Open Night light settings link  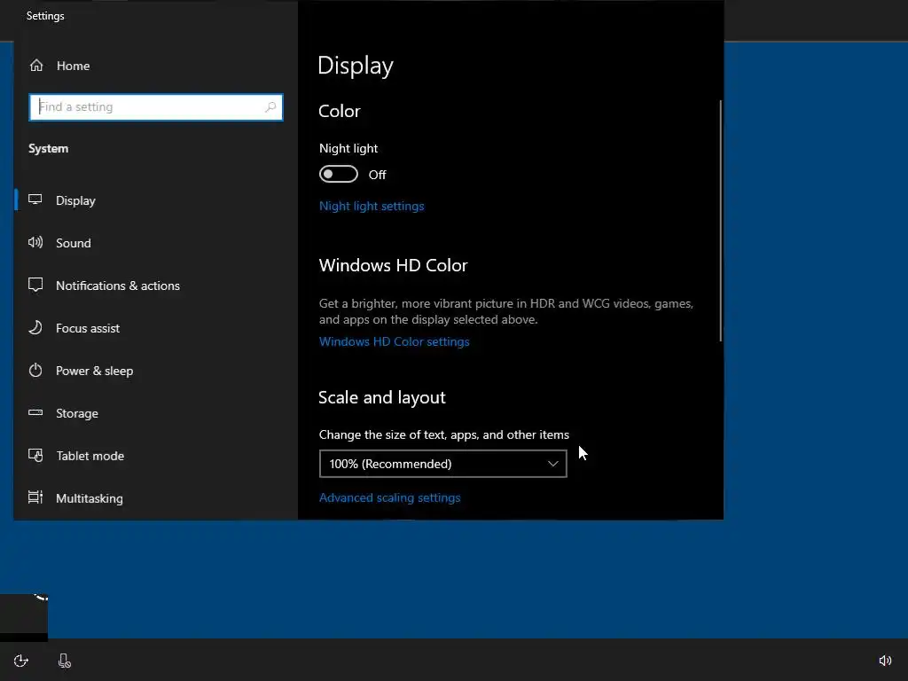point(372,206)
